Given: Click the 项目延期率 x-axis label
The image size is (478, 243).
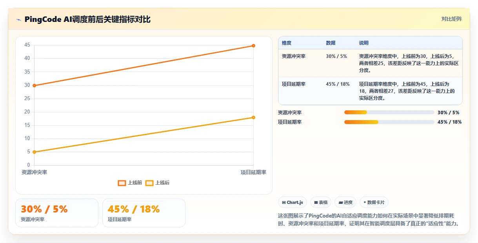Looking at the screenshot, I should 253,172.
